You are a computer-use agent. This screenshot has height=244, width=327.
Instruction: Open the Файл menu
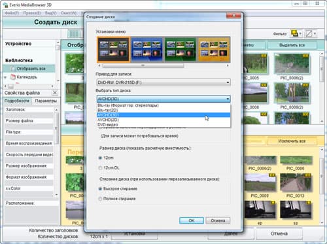[12, 13]
